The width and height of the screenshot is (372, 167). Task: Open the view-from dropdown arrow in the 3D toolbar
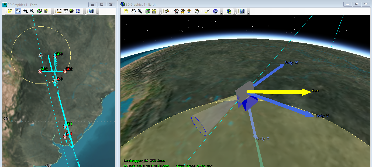[201, 11]
